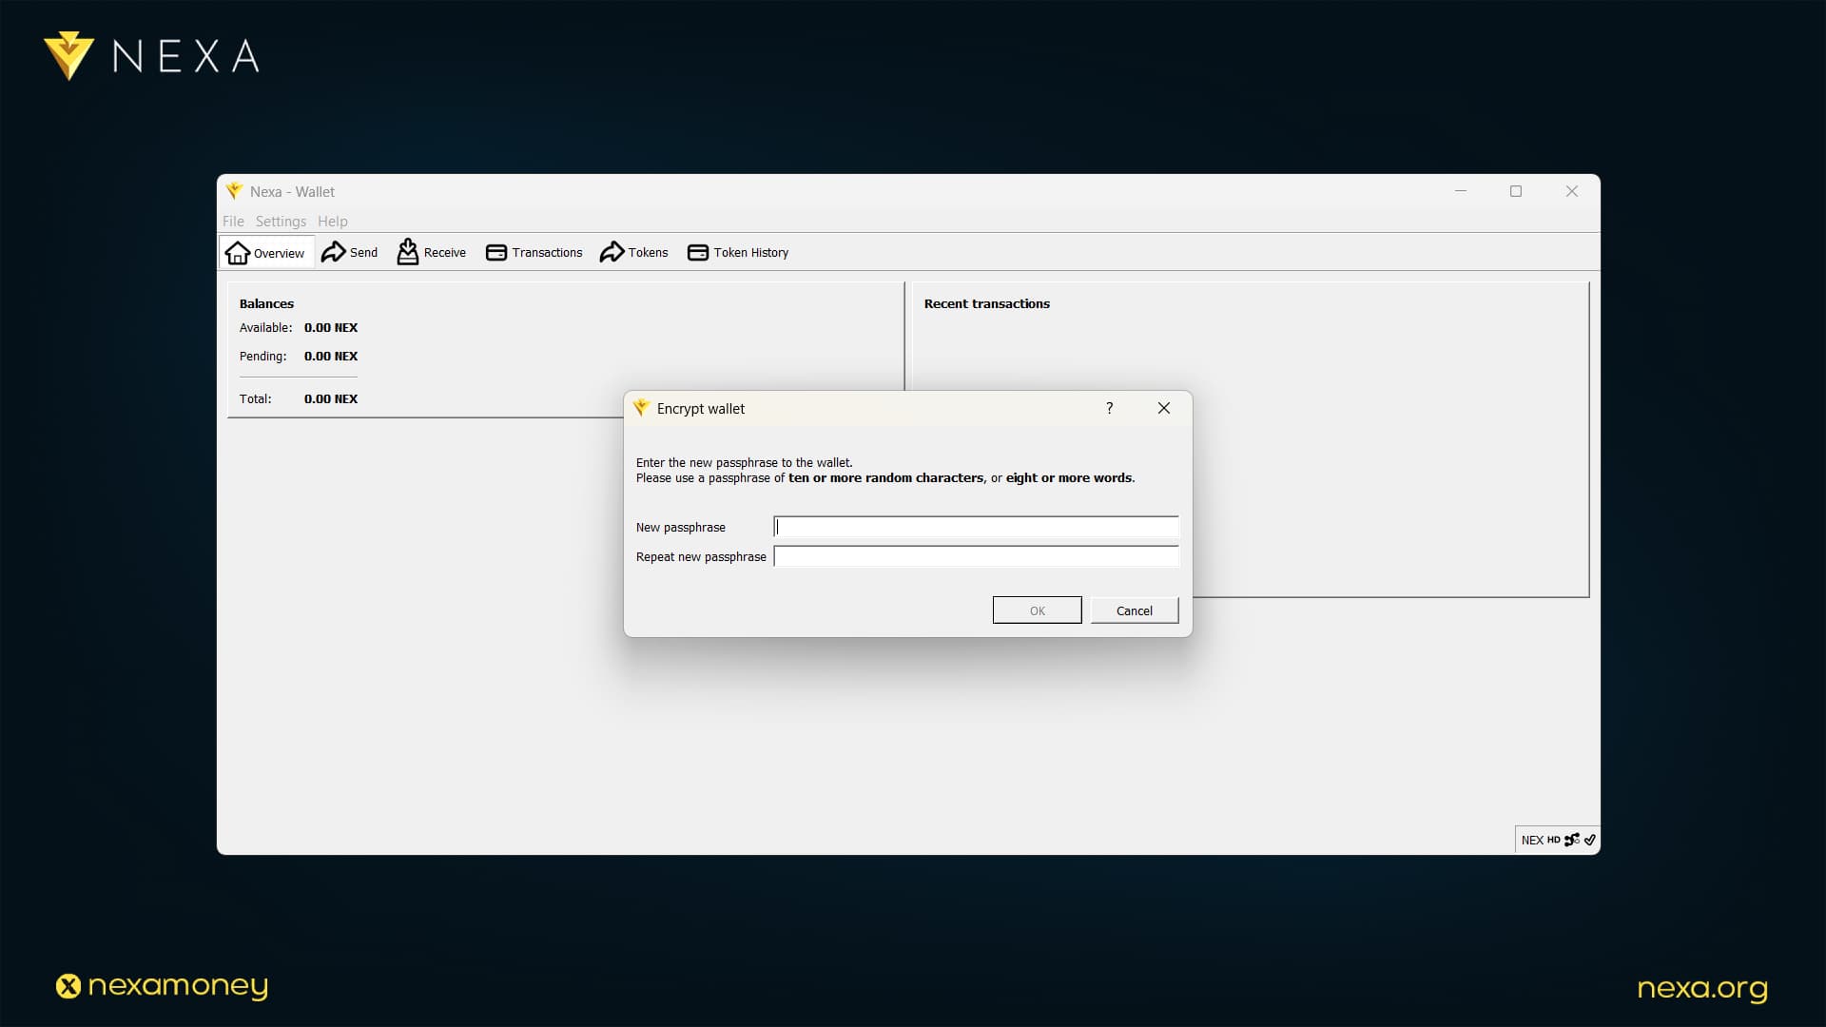Click the Total balance value 0.00 NEX
Image resolution: width=1826 pixels, height=1027 pixels.
point(331,398)
